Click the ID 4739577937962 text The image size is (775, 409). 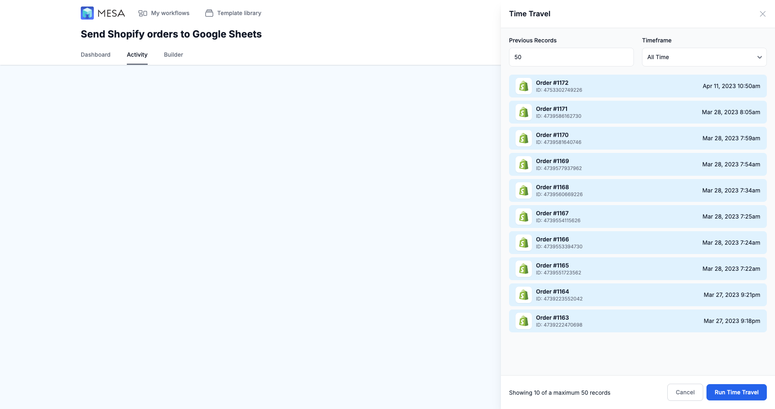(x=559, y=168)
